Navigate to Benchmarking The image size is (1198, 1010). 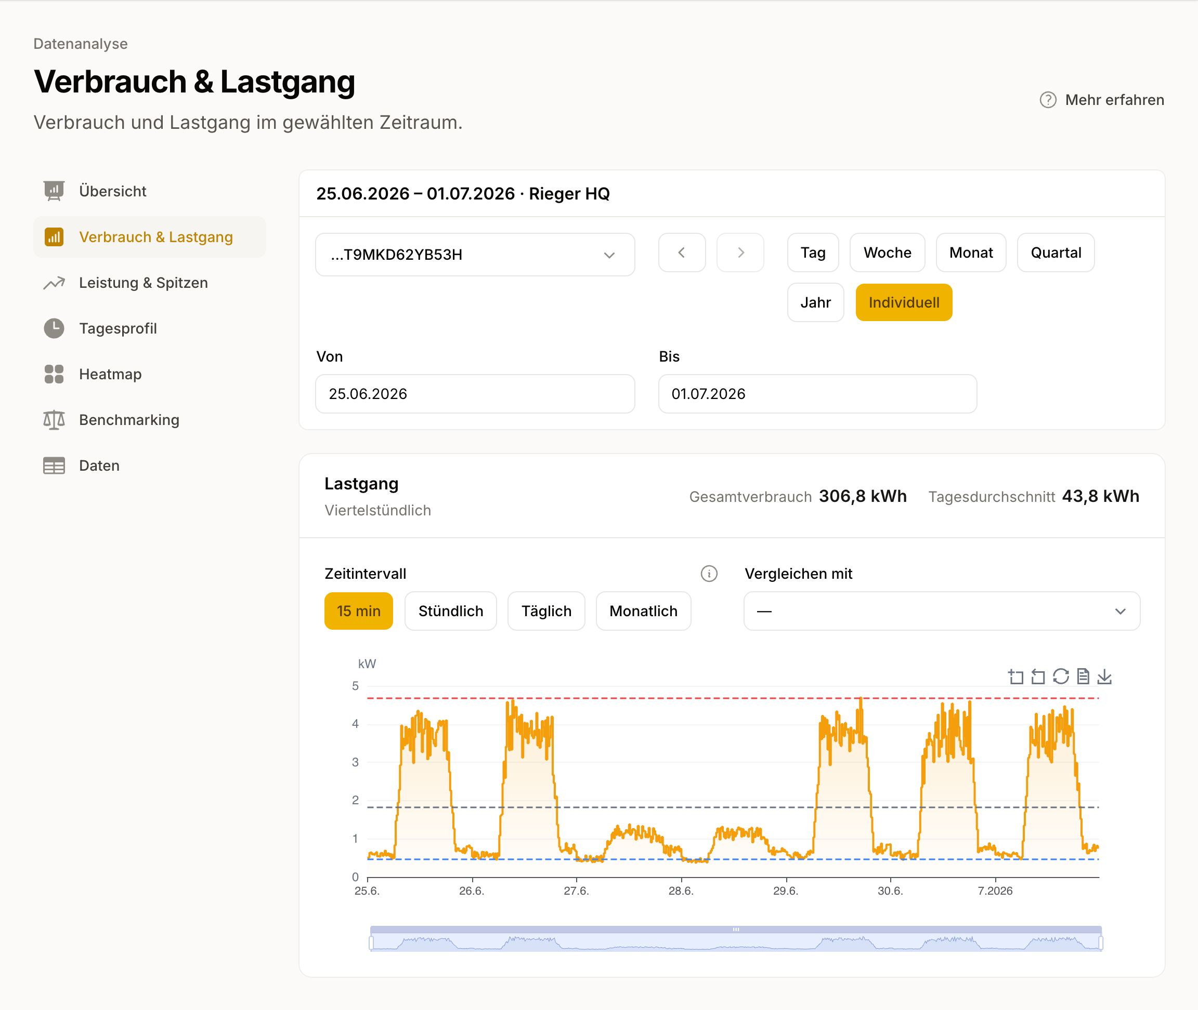click(150, 420)
